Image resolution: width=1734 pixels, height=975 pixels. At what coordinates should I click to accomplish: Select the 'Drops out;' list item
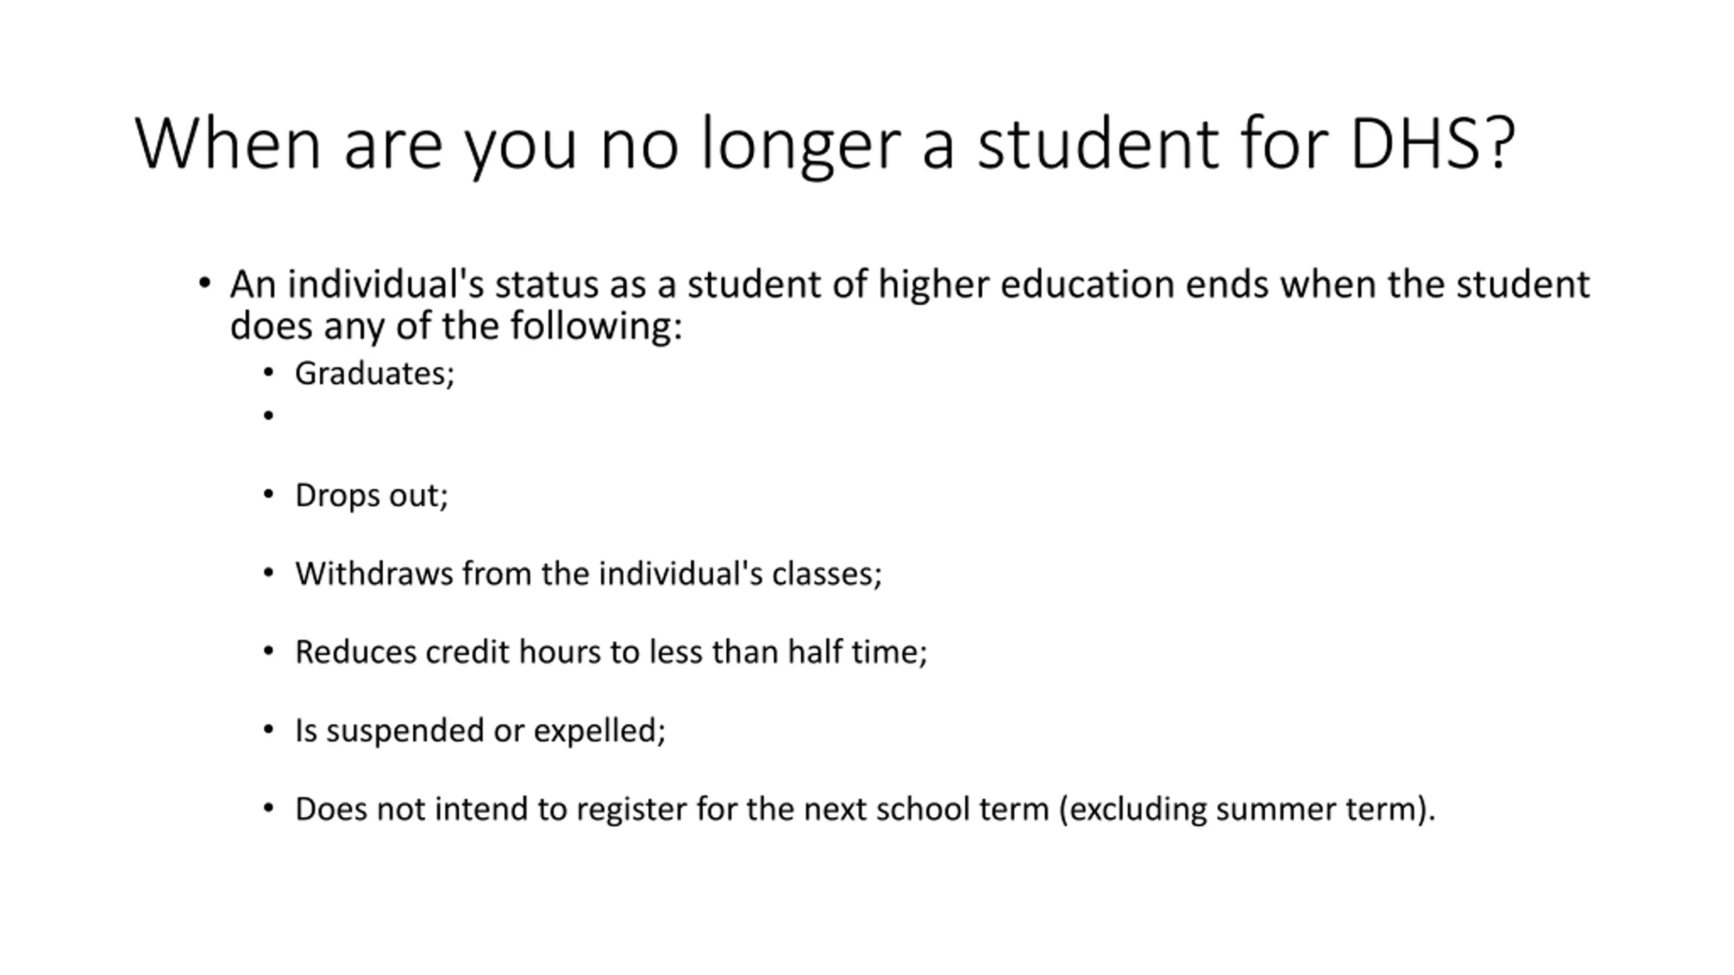coord(372,495)
